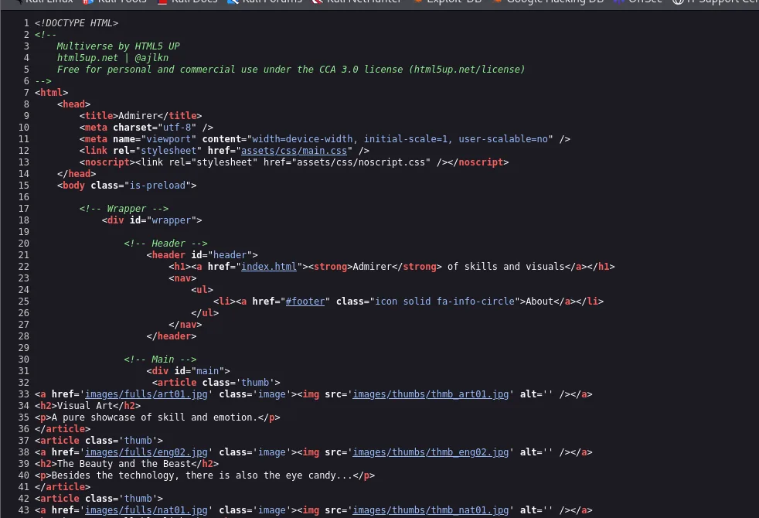
Task: Open images/thumbs/thmb_eng02.jpg thumbnail link
Action: pyautogui.click(x=431, y=452)
